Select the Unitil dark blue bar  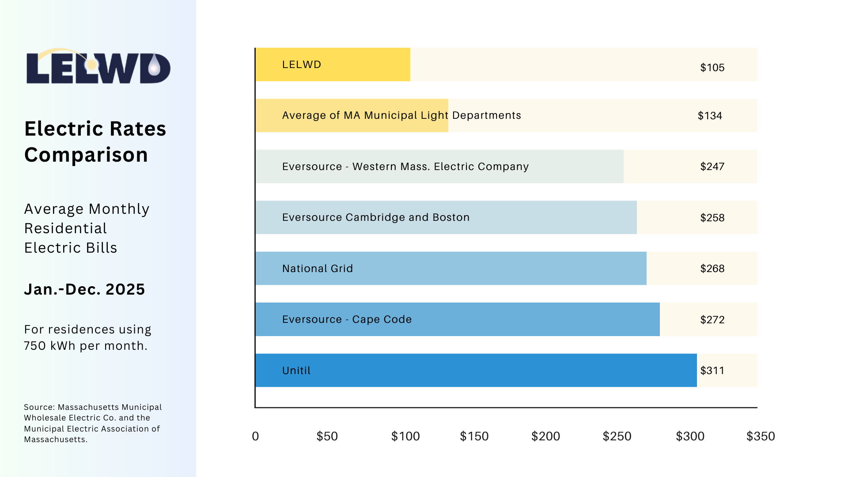tap(486, 370)
